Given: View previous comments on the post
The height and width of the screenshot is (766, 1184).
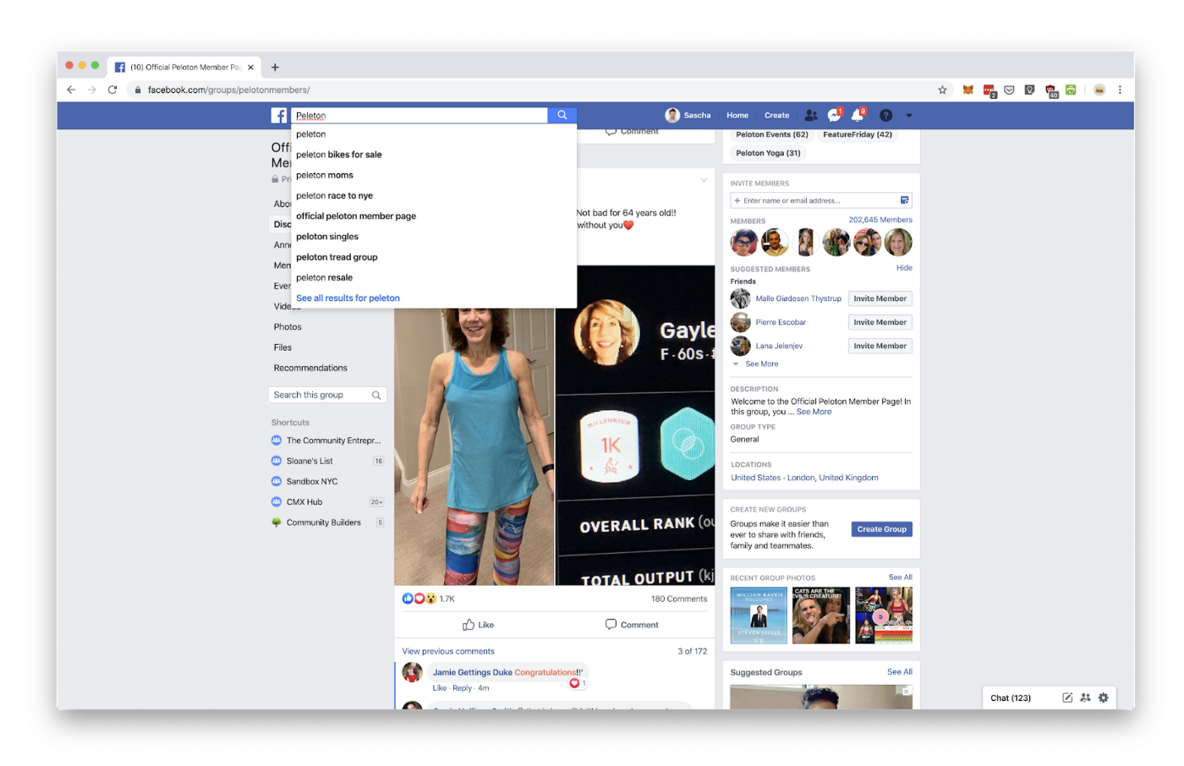Looking at the screenshot, I should tap(448, 652).
